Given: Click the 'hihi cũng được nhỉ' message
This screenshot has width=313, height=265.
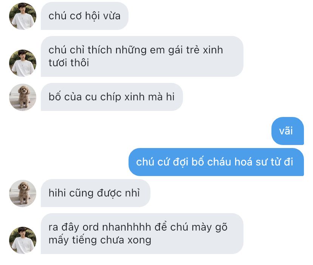Looking at the screenshot, I should pyautogui.click(x=95, y=193).
